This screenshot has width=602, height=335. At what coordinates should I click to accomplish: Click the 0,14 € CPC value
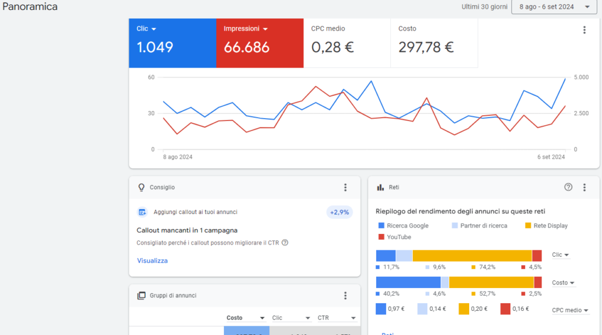[437, 309]
